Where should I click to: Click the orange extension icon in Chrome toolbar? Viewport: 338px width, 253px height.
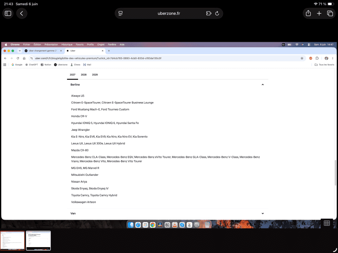[x=311, y=58]
